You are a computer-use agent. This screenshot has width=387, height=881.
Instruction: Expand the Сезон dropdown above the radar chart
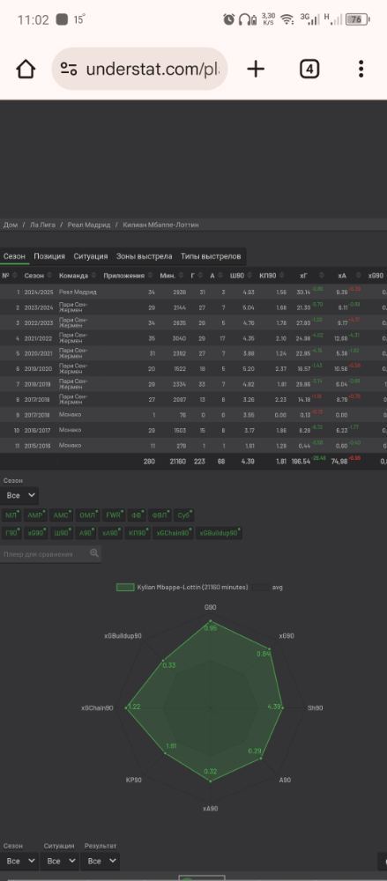click(x=19, y=495)
